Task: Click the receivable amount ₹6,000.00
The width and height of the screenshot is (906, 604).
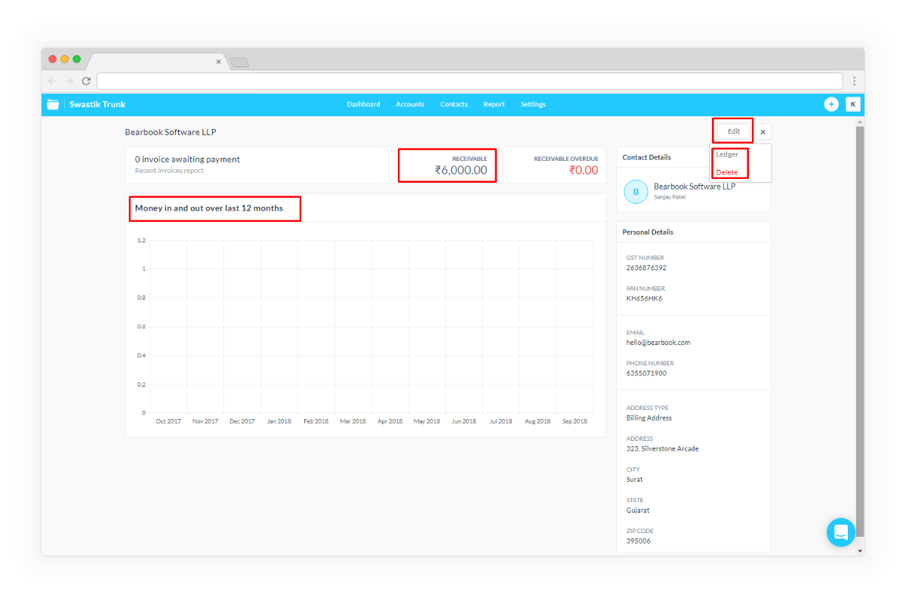Action: [461, 171]
